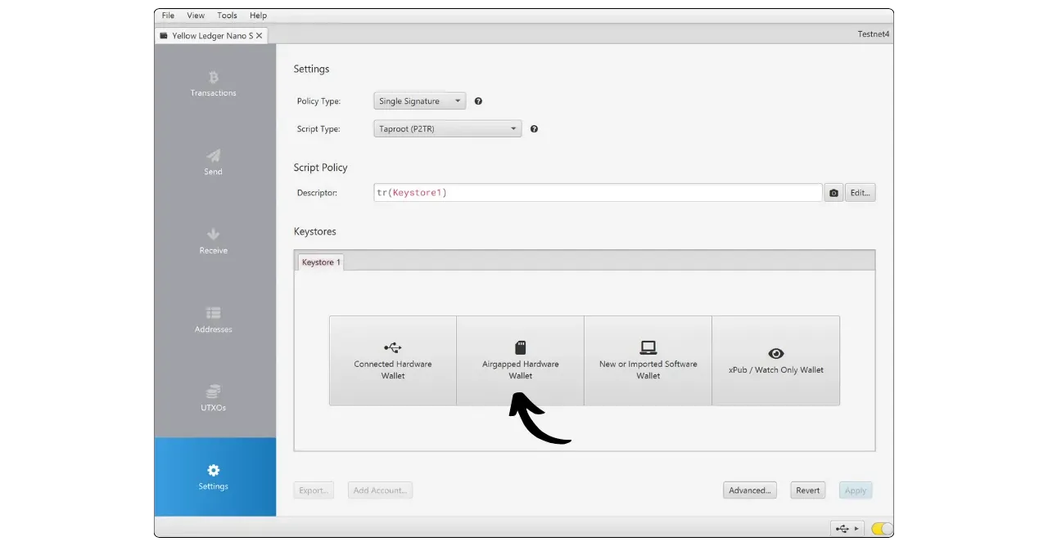Expand the Script Type Taproot dropdown

click(447, 129)
